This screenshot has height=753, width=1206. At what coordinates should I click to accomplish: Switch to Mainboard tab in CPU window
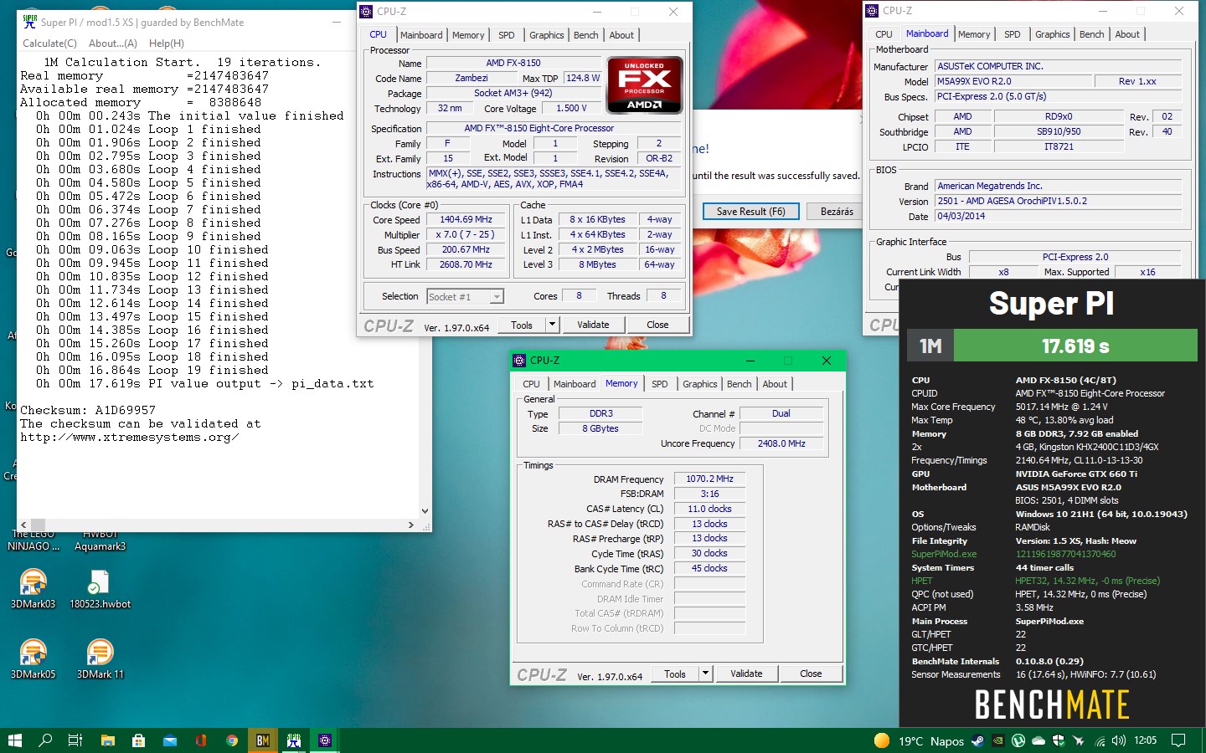tap(421, 35)
